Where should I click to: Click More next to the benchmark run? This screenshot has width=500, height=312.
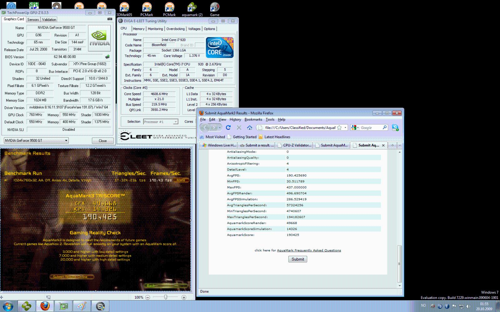[x=181, y=180]
